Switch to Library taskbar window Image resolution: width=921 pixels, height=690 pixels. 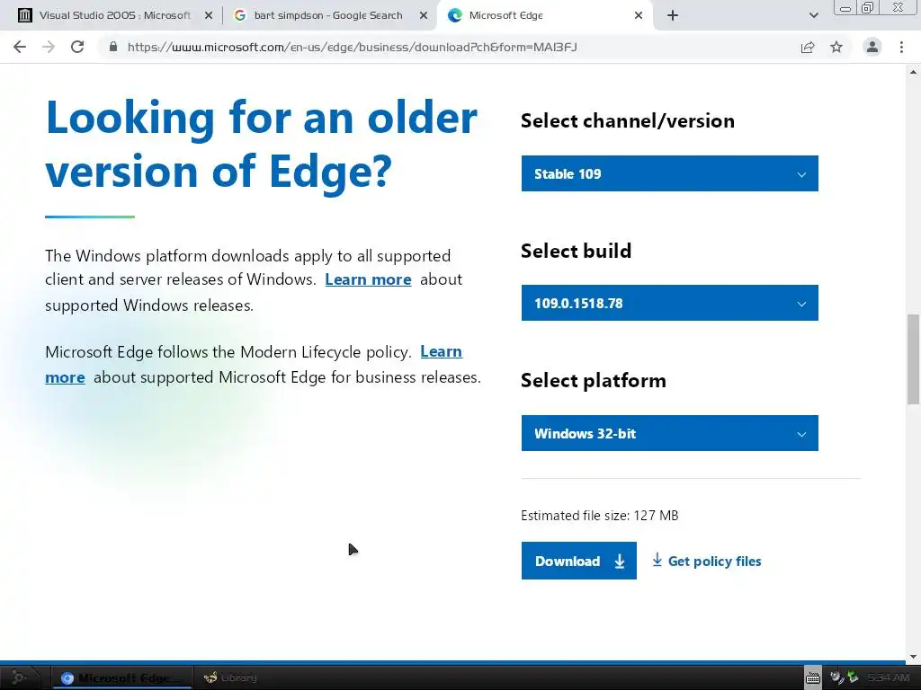click(230, 677)
